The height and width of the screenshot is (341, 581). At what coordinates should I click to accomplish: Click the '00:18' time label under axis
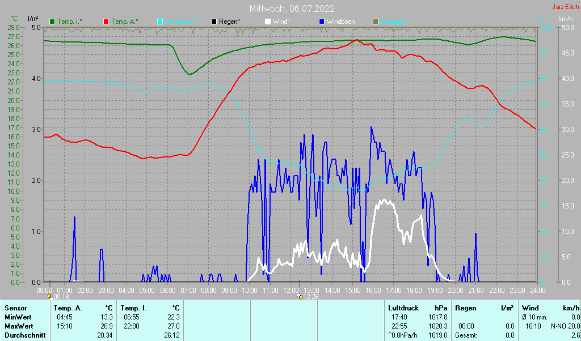coord(61,297)
